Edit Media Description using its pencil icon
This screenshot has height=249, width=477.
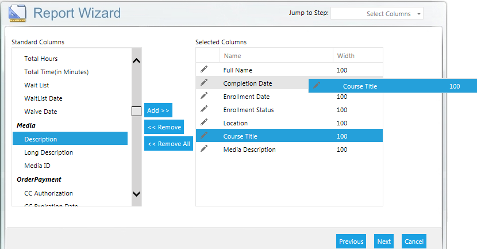(x=204, y=149)
